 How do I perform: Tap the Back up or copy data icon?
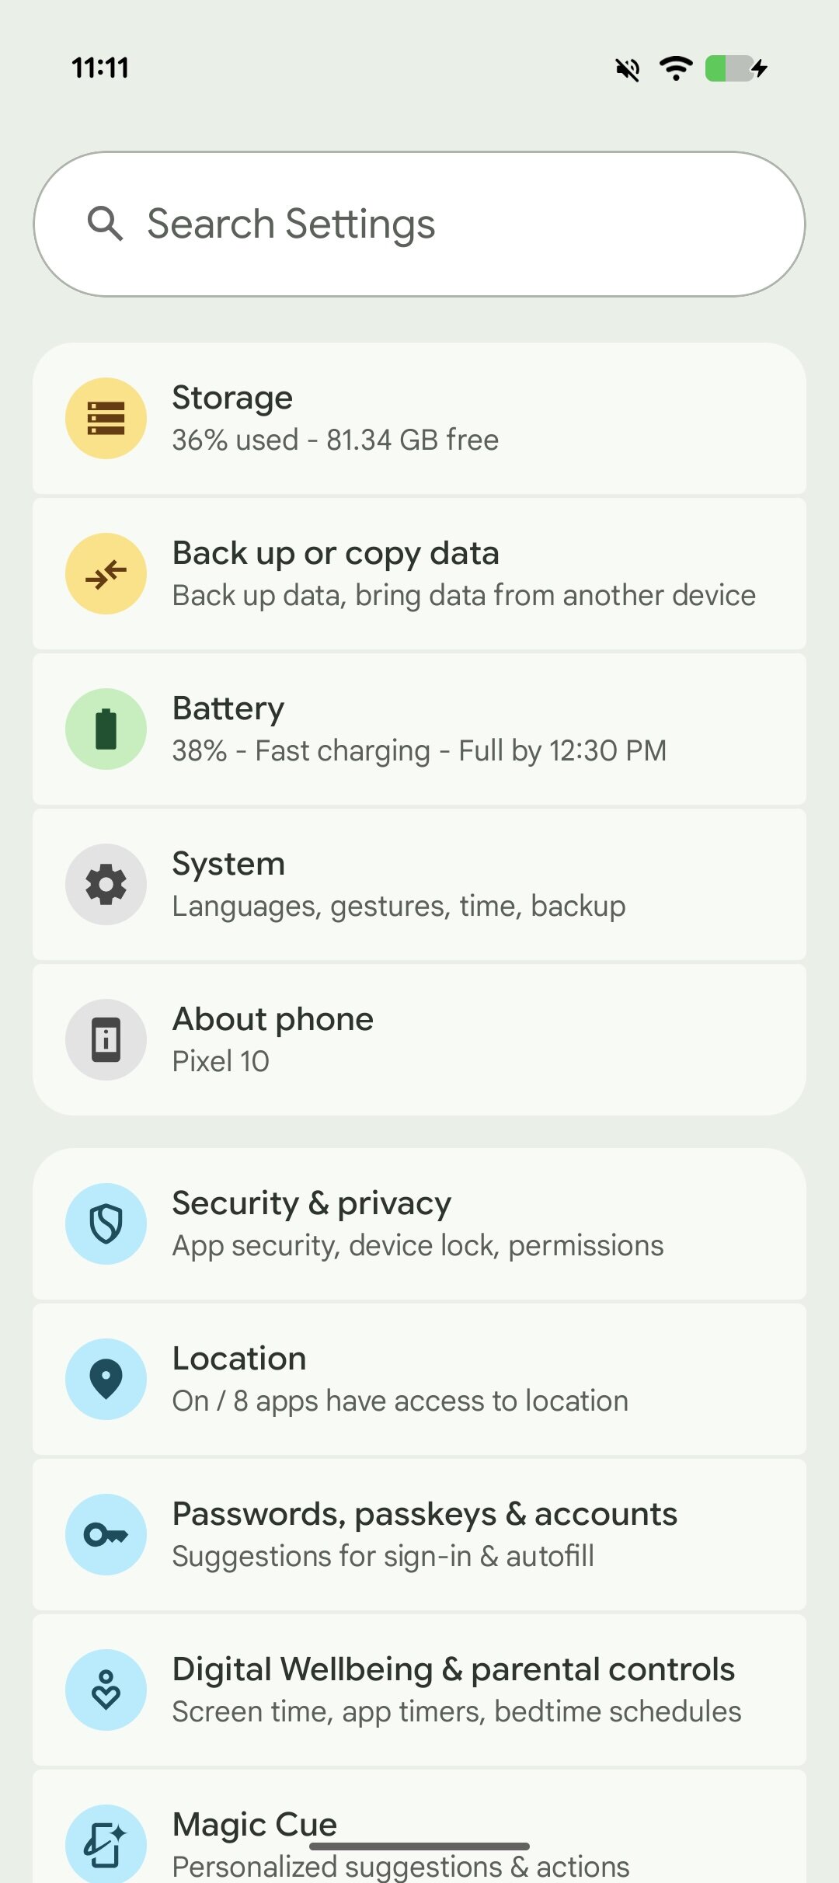point(106,573)
